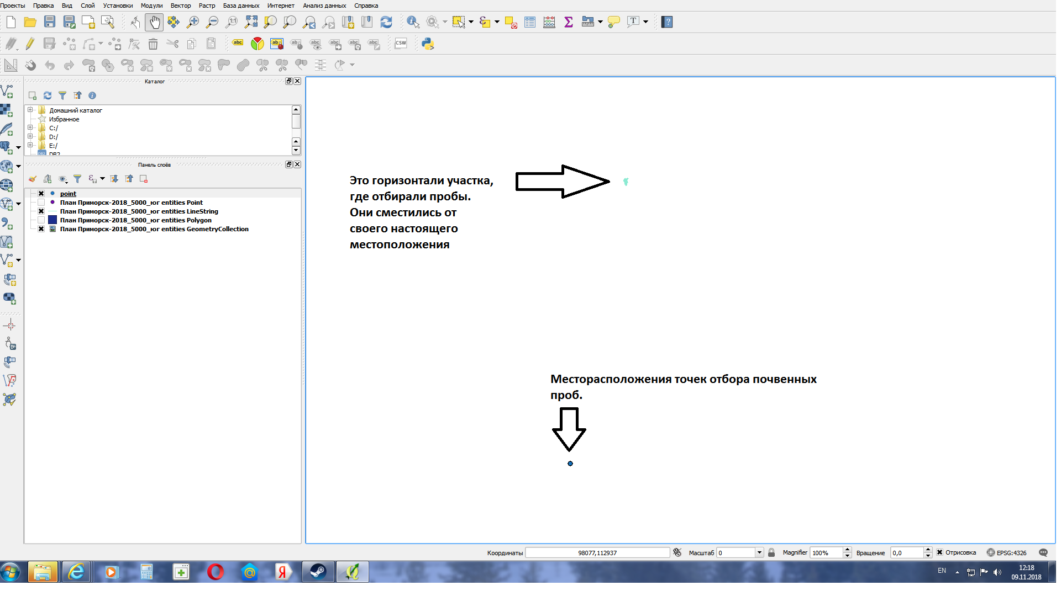The image size is (1061, 596).
Task: Select the Pan Map hand tool
Action: (154, 22)
